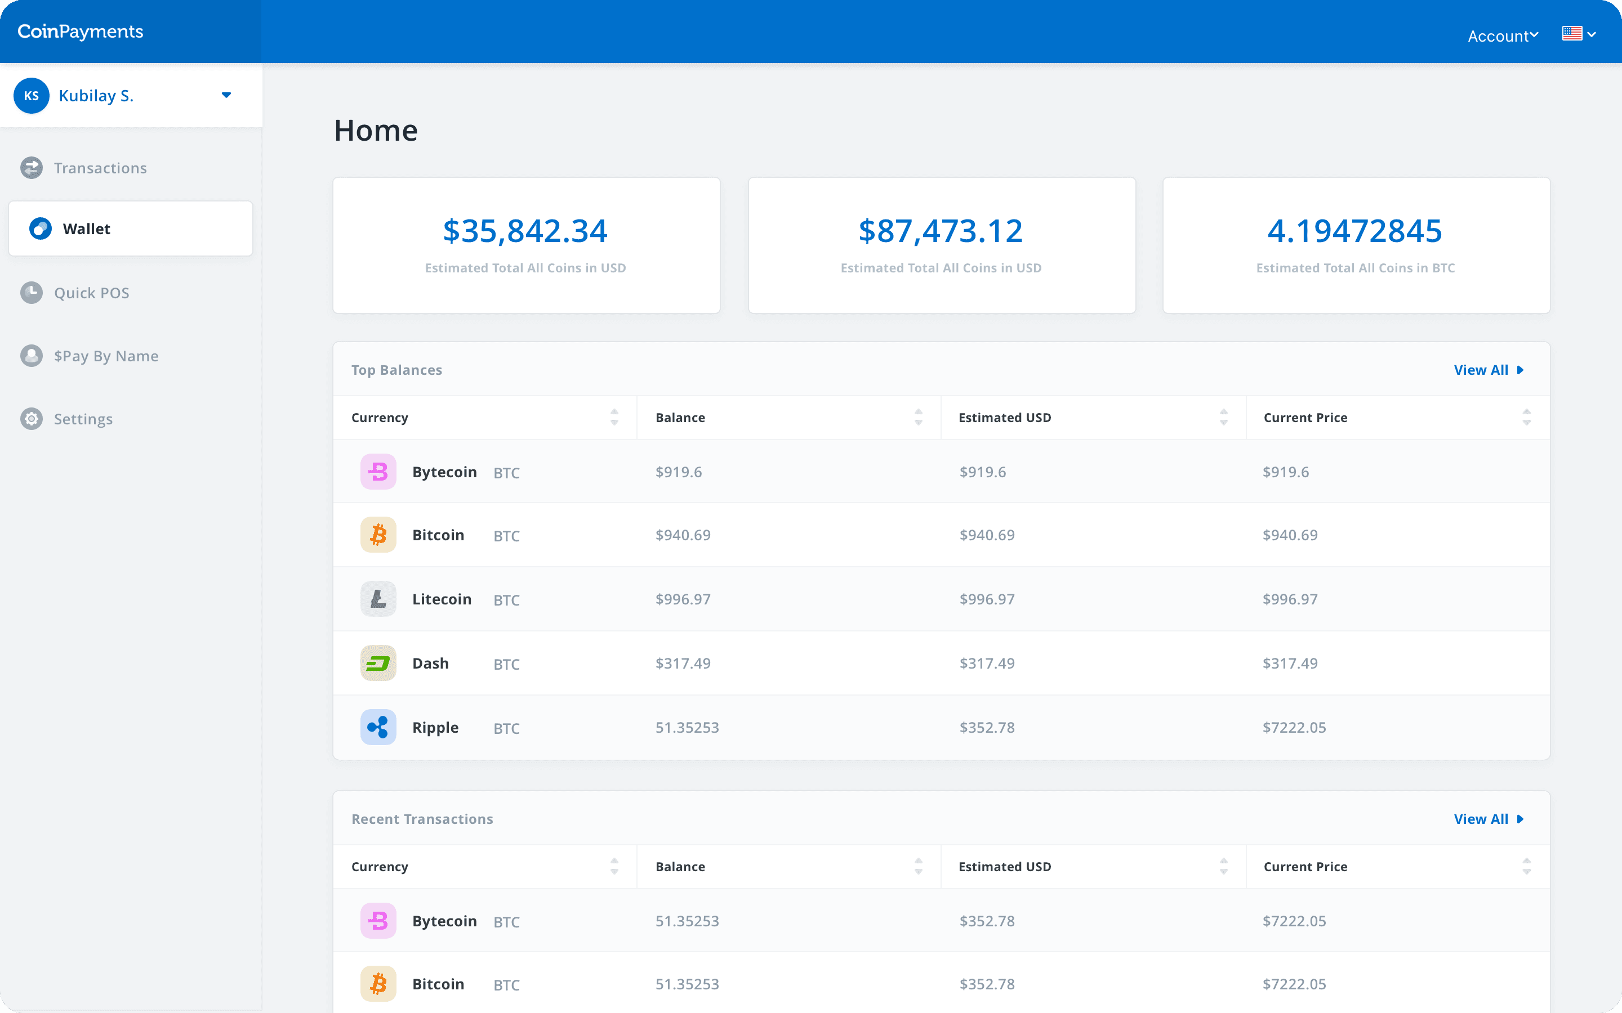This screenshot has height=1013, width=1622.
Task: Click Dash's $317.49 balance value
Action: (x=683, y=664)
